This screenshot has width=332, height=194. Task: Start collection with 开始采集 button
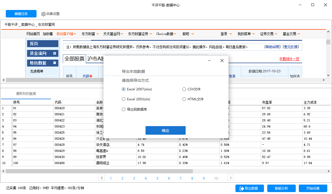pyautogui.click(x=313, y=188)
